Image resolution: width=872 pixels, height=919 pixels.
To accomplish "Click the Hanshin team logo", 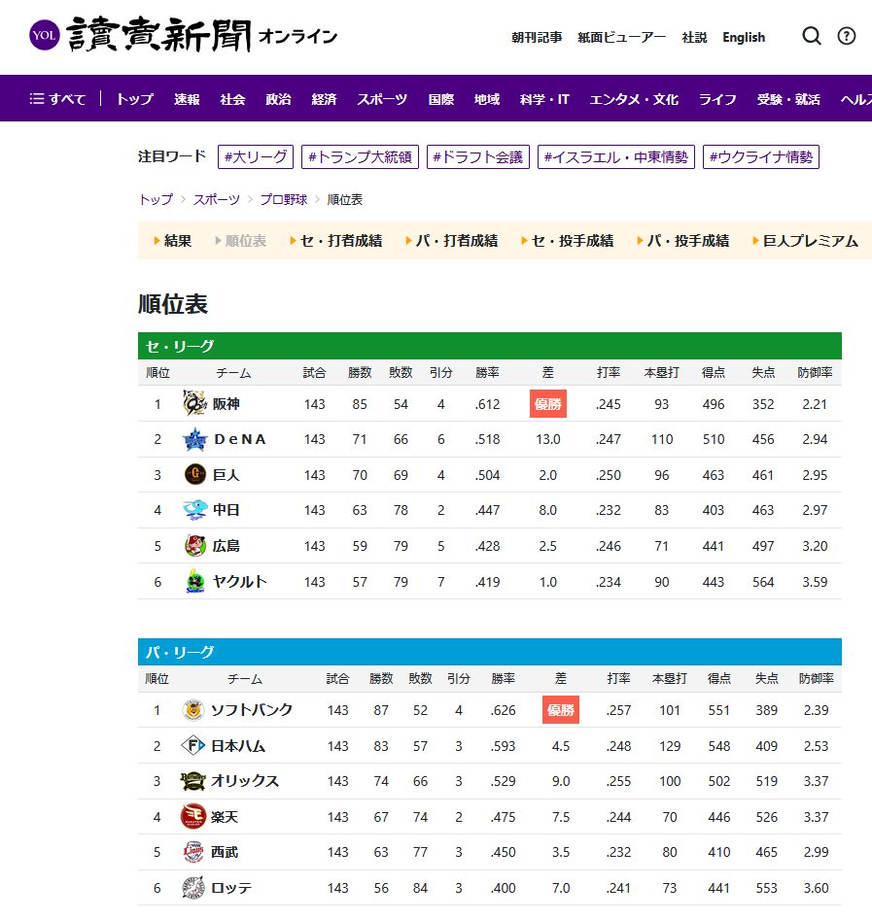I will click(195, 404).
